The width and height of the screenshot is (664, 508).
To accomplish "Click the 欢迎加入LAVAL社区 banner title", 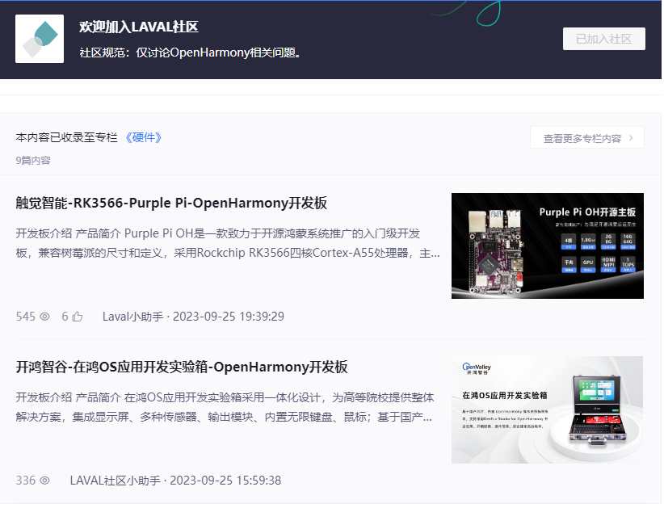I will [139, 27].
